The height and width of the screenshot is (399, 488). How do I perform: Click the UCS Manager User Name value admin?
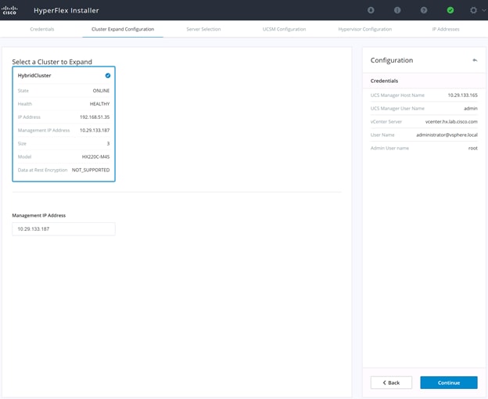pos(470,108)
